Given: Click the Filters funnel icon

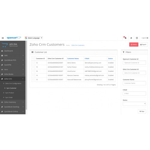Looking at the screenshot, I should click(124, 52).
